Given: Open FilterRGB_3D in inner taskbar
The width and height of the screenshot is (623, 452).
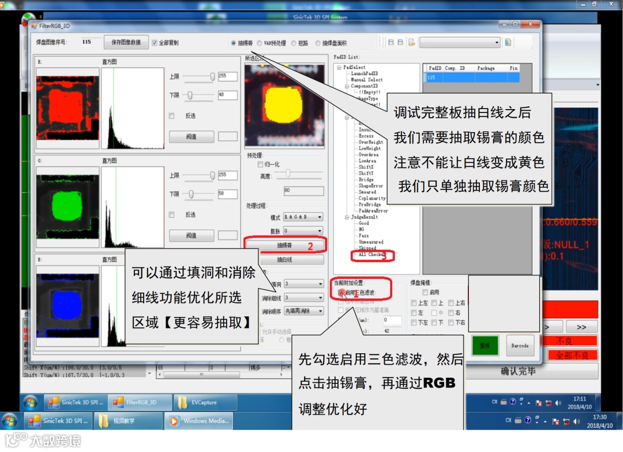Looking at the screenshot, I should 140,402.
